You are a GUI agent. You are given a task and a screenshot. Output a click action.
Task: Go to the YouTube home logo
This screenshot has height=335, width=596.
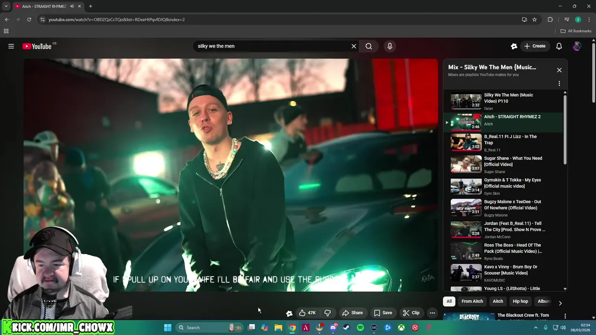pos(37,46)
